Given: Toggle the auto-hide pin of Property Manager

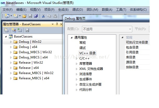Looking at the screenshot, I should click(x=57, y=24).
